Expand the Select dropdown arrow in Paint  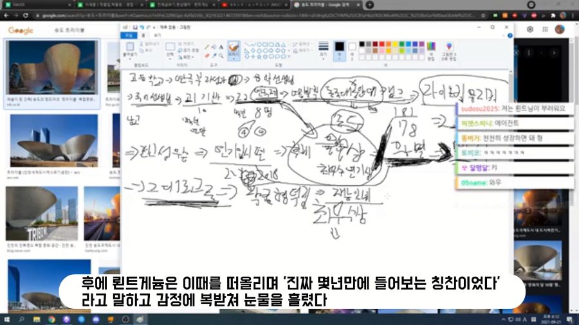(x=170, y=59)
